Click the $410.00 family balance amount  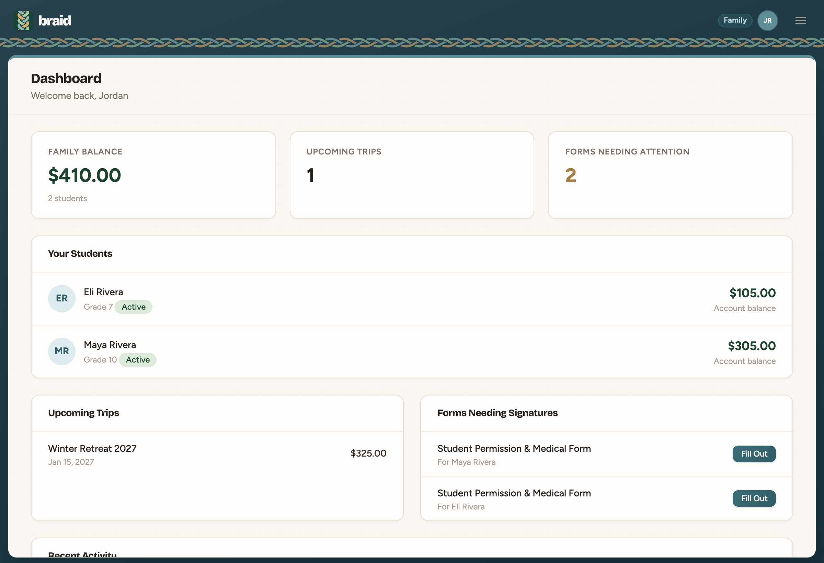tap(84, 175)
